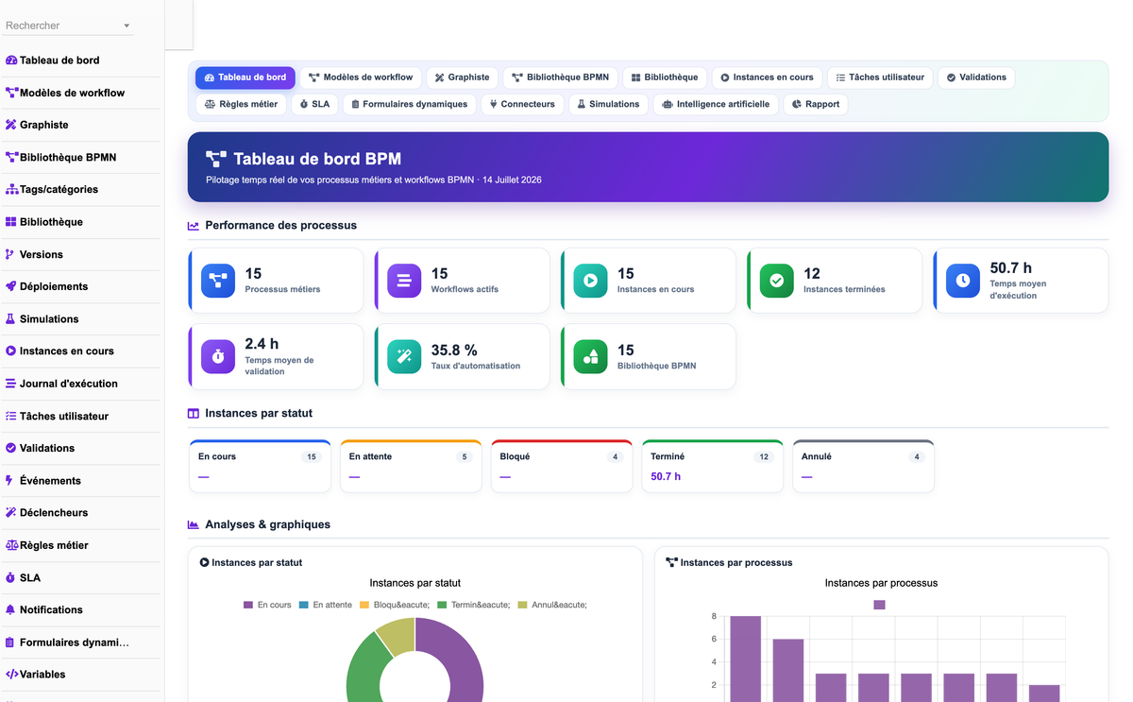Click the Bibliothèque BPMN shapes card icon
This screenshot has width=1133, height=702.
tap(591, 356)
